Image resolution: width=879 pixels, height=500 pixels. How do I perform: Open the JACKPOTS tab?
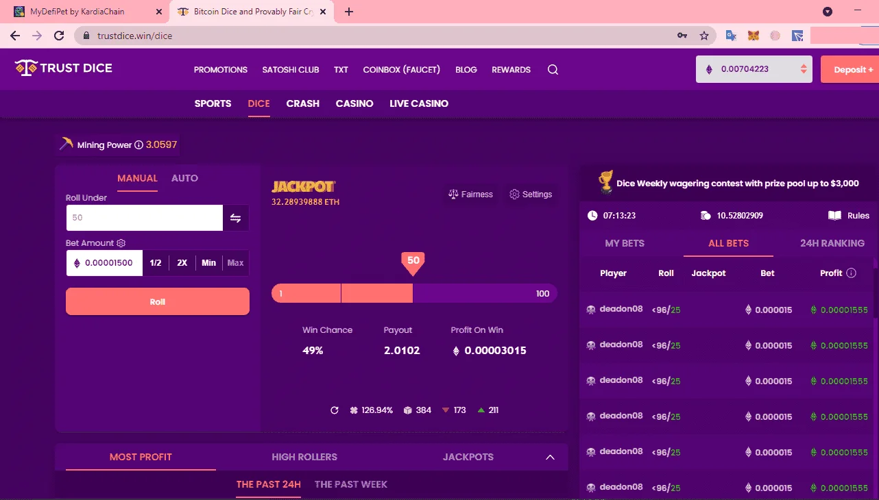(468, 457)
